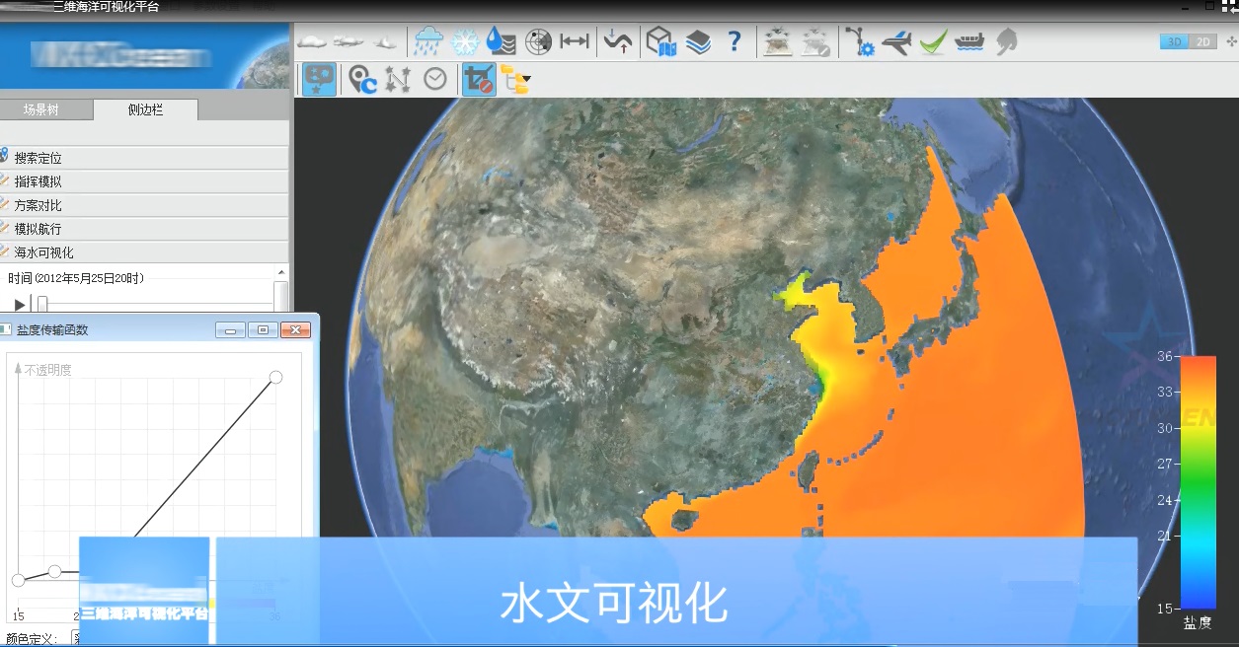Expand the 模拟航行 section

[x=144, y=229]
